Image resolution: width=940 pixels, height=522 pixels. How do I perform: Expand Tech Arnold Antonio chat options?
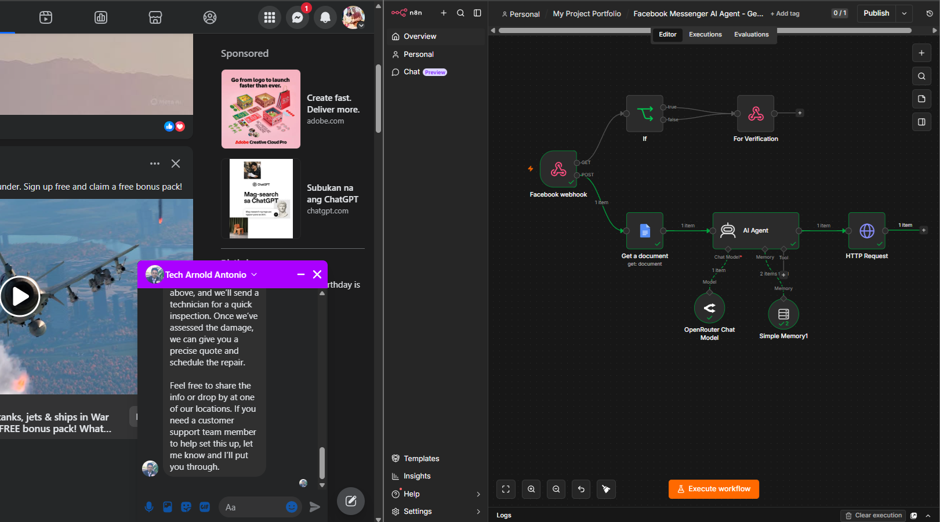[x=254, y=275]
